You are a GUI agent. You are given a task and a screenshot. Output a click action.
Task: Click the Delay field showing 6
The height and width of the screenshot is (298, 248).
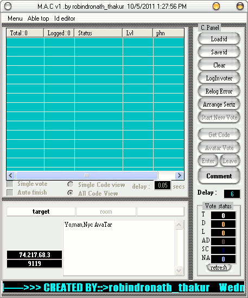(232, 194)
